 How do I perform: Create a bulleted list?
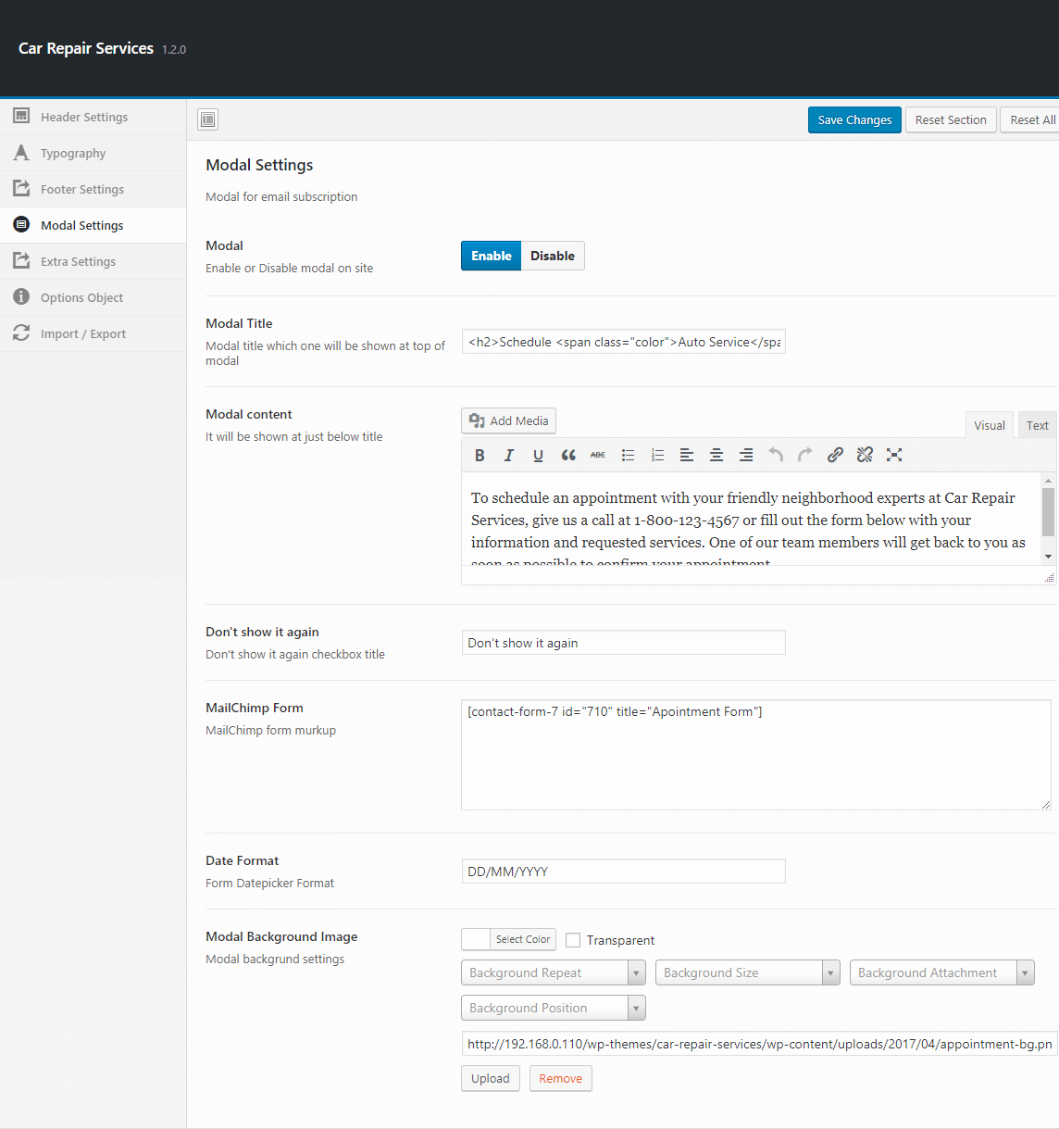click(x=628, y=455)
